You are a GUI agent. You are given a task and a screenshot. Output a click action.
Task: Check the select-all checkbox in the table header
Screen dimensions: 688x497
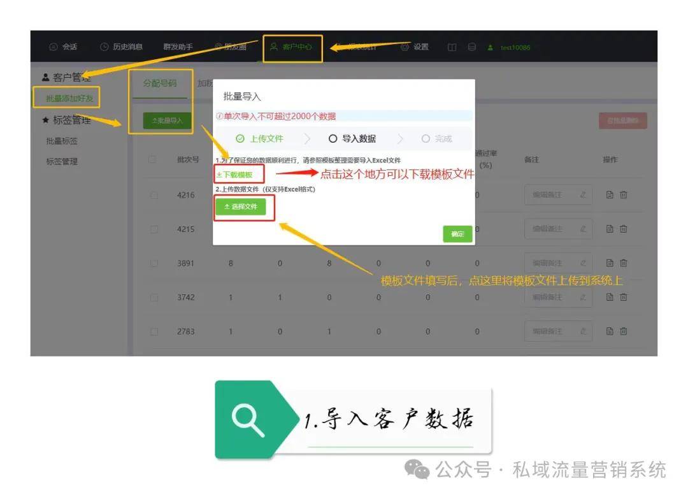[154, 160]
